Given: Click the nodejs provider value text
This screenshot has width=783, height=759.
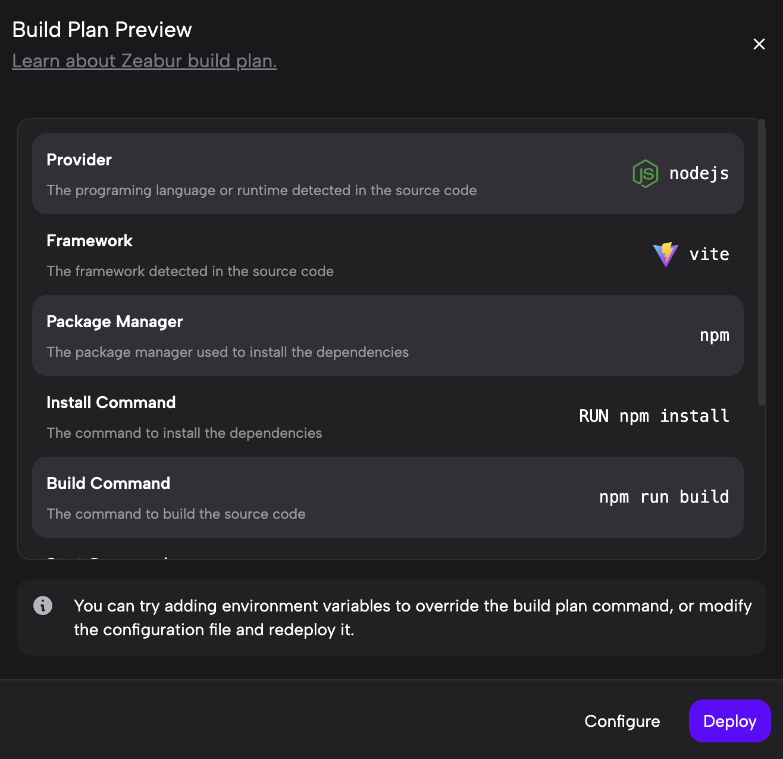Looking at the screenshot, I should pos(699,174).
